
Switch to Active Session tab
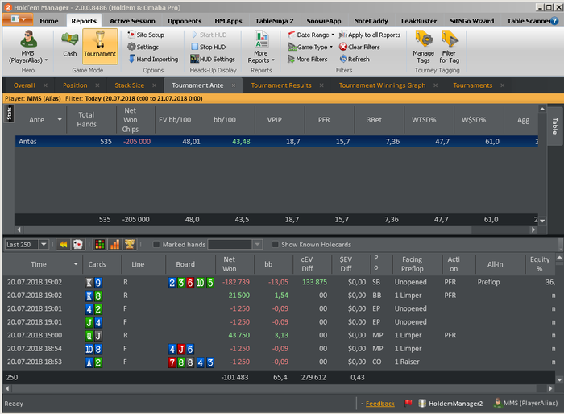coord(132,21)
